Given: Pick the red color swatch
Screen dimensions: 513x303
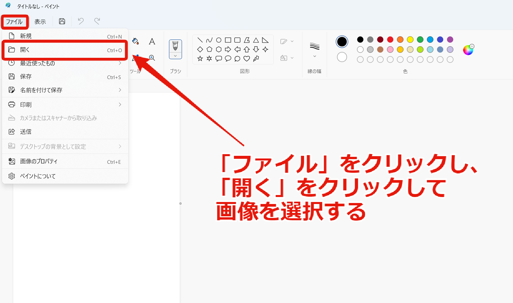Looking at the screenshot, I should pos(390,40).
